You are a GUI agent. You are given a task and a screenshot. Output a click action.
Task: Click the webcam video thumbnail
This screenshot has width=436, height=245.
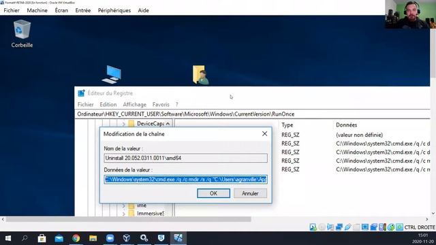pos(410,14)
